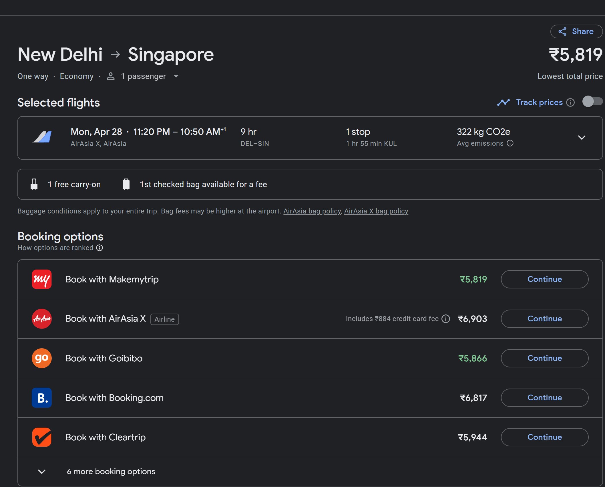Click the ₹6,817 Booking.com price
Screen dimensions: 605x487
tap(473, 398)
